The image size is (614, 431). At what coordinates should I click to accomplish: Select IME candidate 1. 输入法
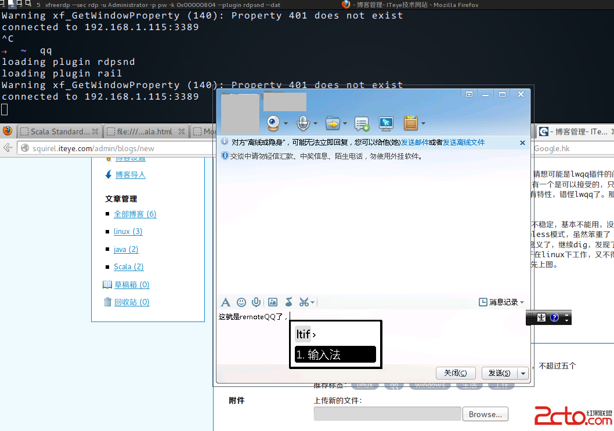(335, 355)
